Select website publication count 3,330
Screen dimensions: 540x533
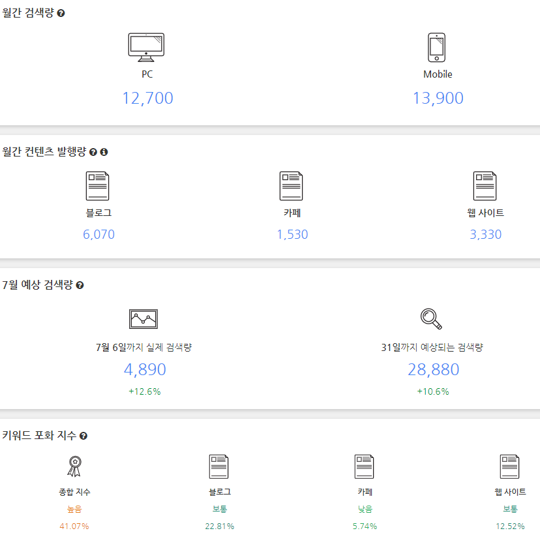[486, 235]
